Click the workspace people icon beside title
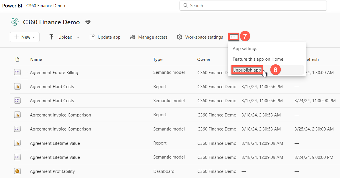The height and width of the screenshot is (178, 340). point(14,22)
